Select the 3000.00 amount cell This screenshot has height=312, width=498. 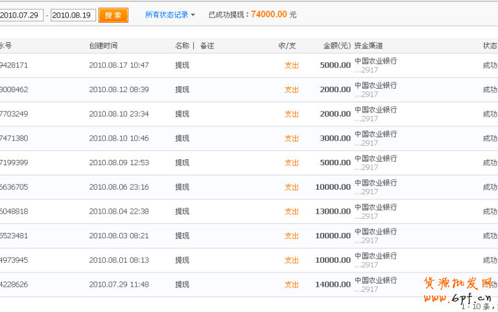335,139
